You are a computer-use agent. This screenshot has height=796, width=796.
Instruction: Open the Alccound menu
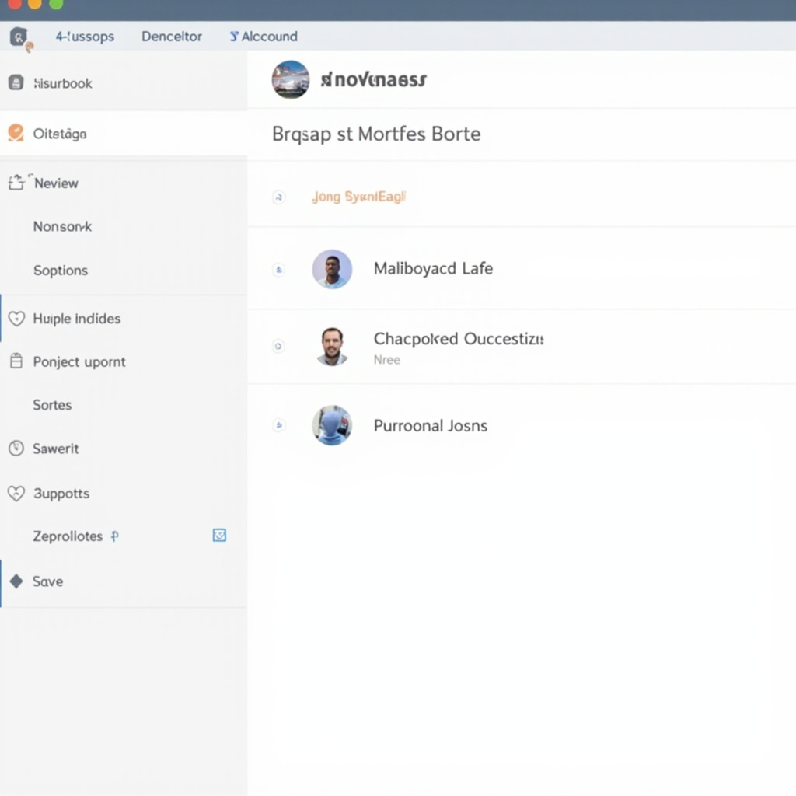269,37
